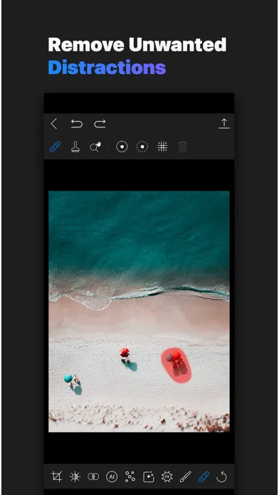Choose the magnifier object selection tool

tap(95, 147)
